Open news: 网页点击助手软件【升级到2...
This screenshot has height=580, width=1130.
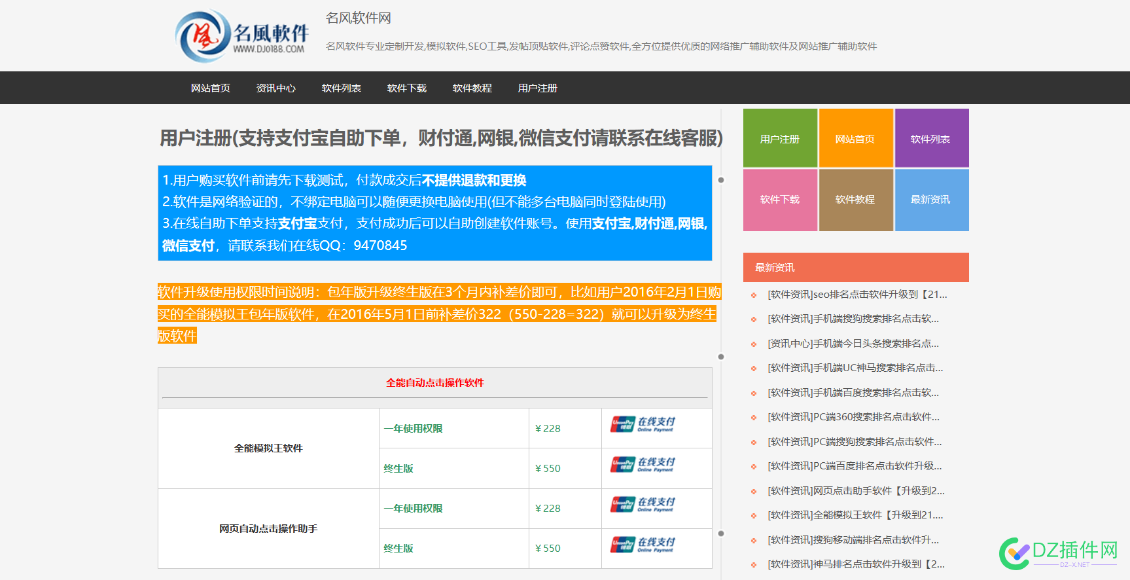pyautogui.click(x=856, y=491)
